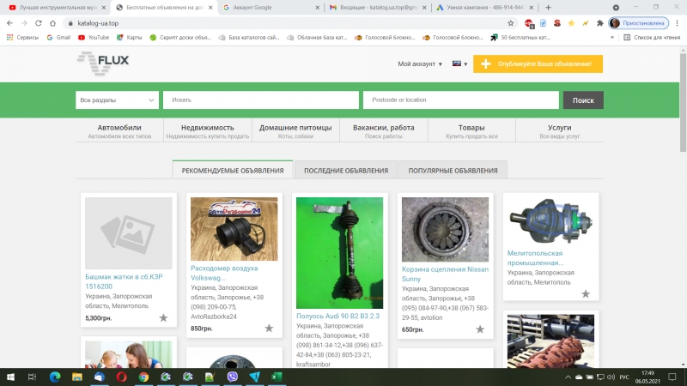Click Опубликуйте Ваше объявление button

click(x=538, y=63)
